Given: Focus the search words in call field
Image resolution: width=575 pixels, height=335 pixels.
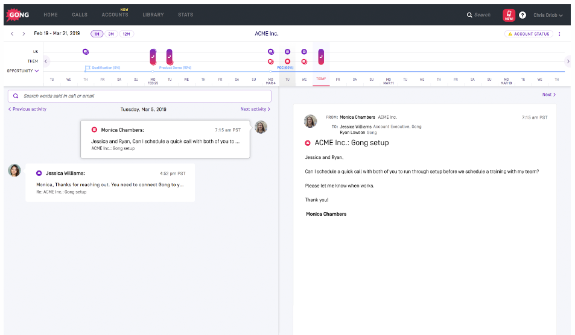Looking at the screenshot, I should click(x=139, y=96).
